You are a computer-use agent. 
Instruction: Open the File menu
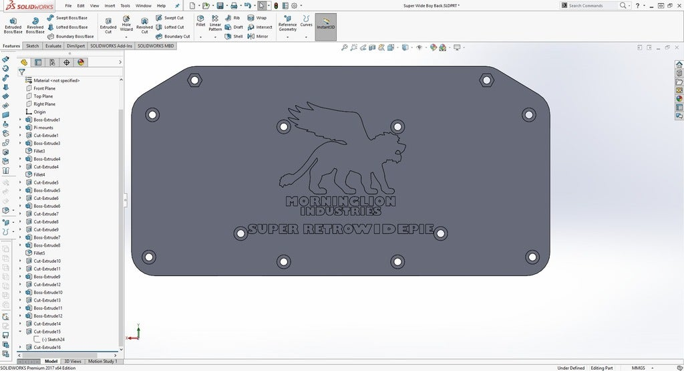(x=69, y=5)
